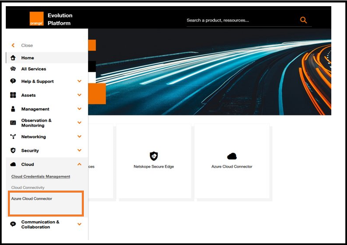This screenshot has height=245, width=347.
Task: Expand the Security chevron
Action: (x=79, y=150)
